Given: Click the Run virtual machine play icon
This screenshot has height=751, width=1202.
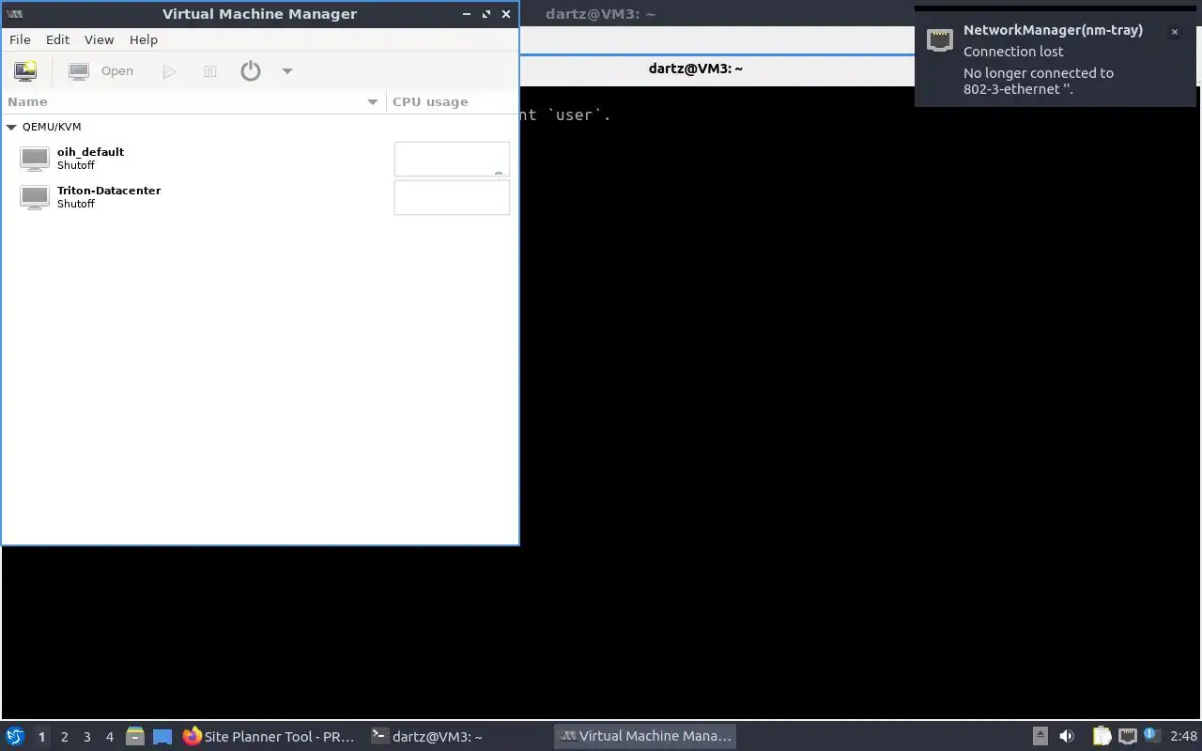Looking at the screenshot, I should 169,70.
